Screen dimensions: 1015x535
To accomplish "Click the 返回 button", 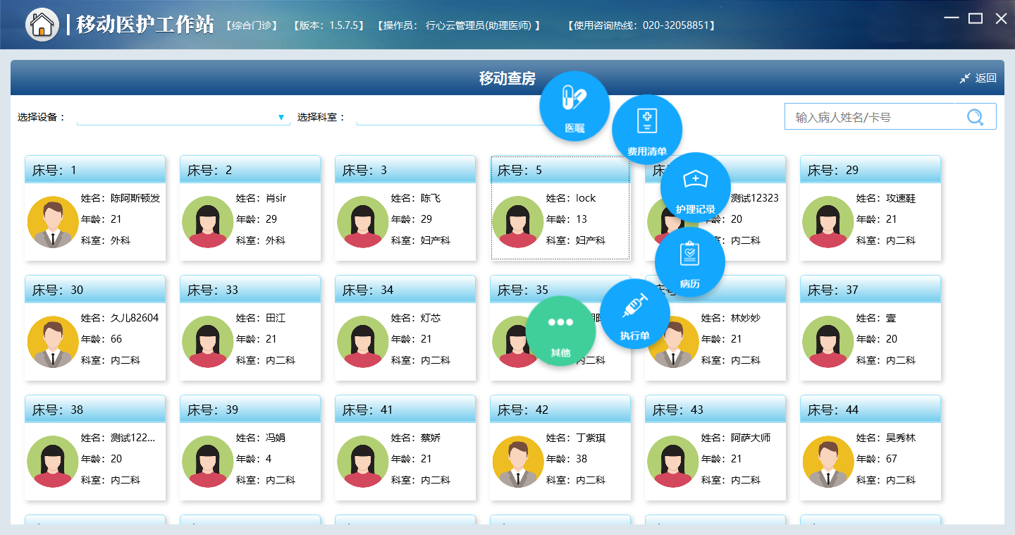I will [978, 78].
